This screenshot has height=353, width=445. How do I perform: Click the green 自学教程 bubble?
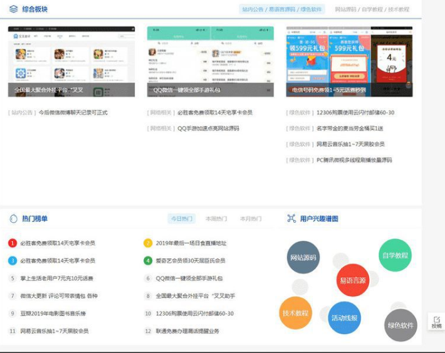tap(395, 255)
